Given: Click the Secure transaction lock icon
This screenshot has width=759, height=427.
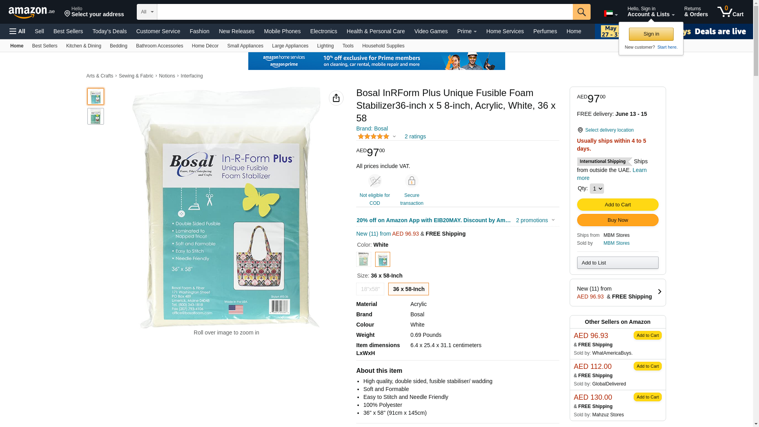Looking at the screenshot, I should click(x=412, y=181).
